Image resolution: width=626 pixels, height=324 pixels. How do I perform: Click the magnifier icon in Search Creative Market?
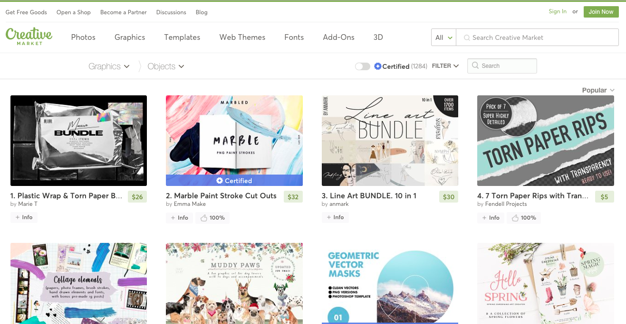(x=467, y=37)
